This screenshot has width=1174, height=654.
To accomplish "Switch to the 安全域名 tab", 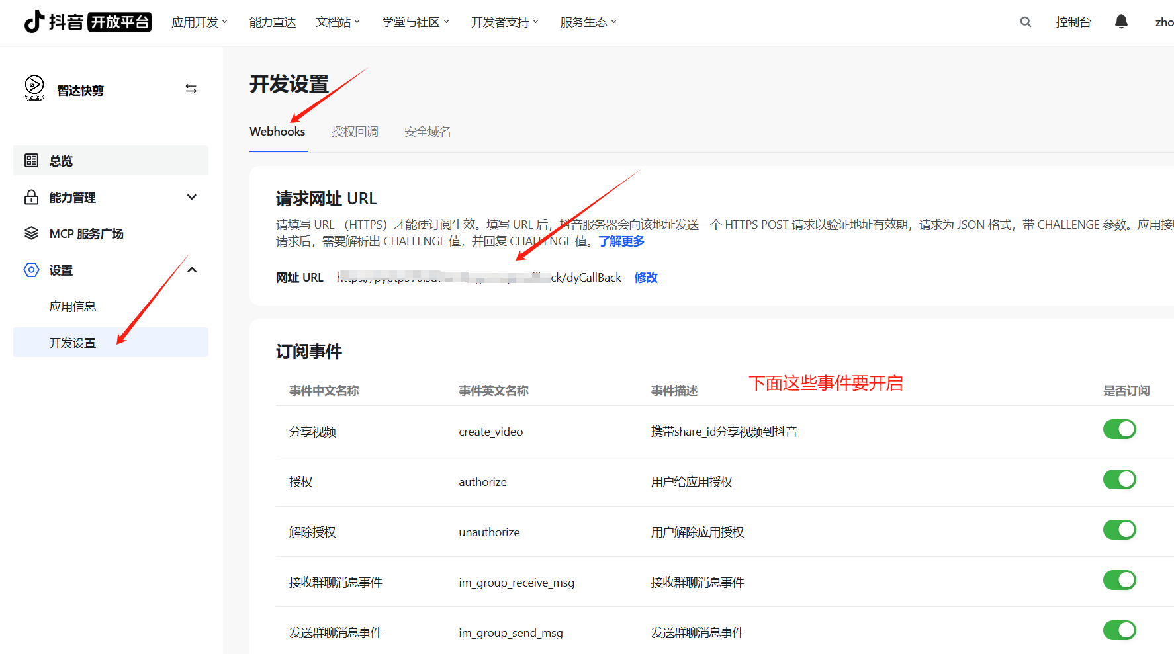I will (428, 132).
